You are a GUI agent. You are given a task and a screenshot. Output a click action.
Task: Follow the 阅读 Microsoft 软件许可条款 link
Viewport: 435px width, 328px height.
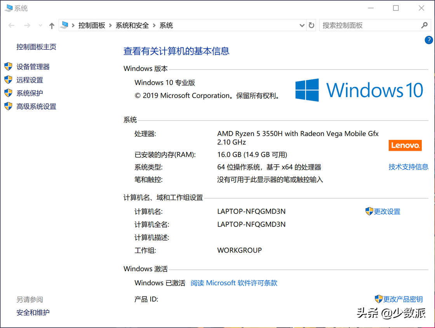point(234,283)
